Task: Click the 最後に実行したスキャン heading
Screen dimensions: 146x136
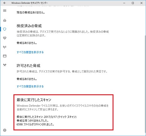Action: (x=34, y=100)
